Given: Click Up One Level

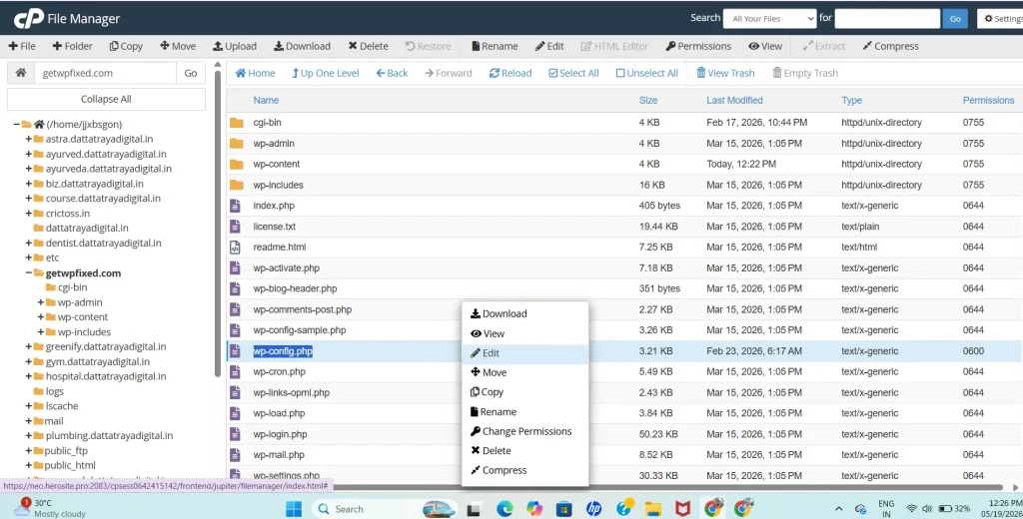Looking at the screenshot, I should (325, 73).
